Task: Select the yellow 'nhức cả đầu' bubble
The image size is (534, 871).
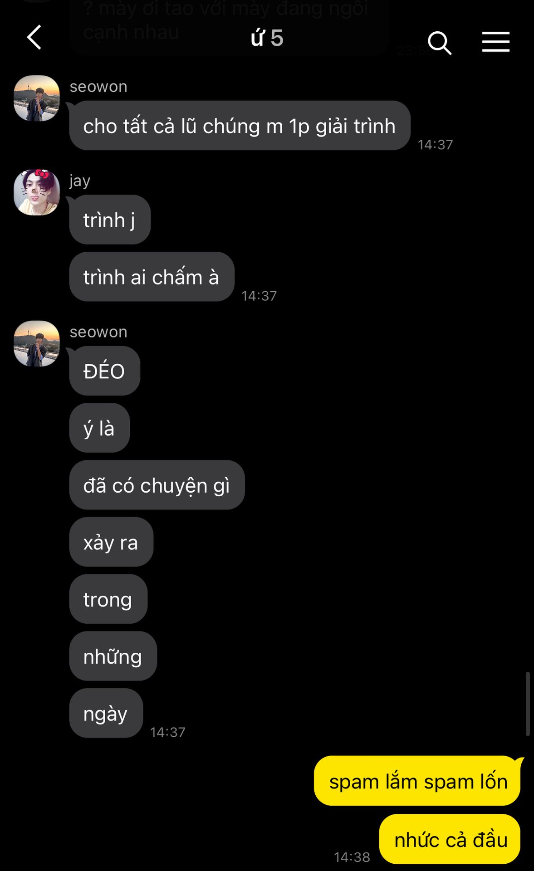Action: click(x=450, y=839)
